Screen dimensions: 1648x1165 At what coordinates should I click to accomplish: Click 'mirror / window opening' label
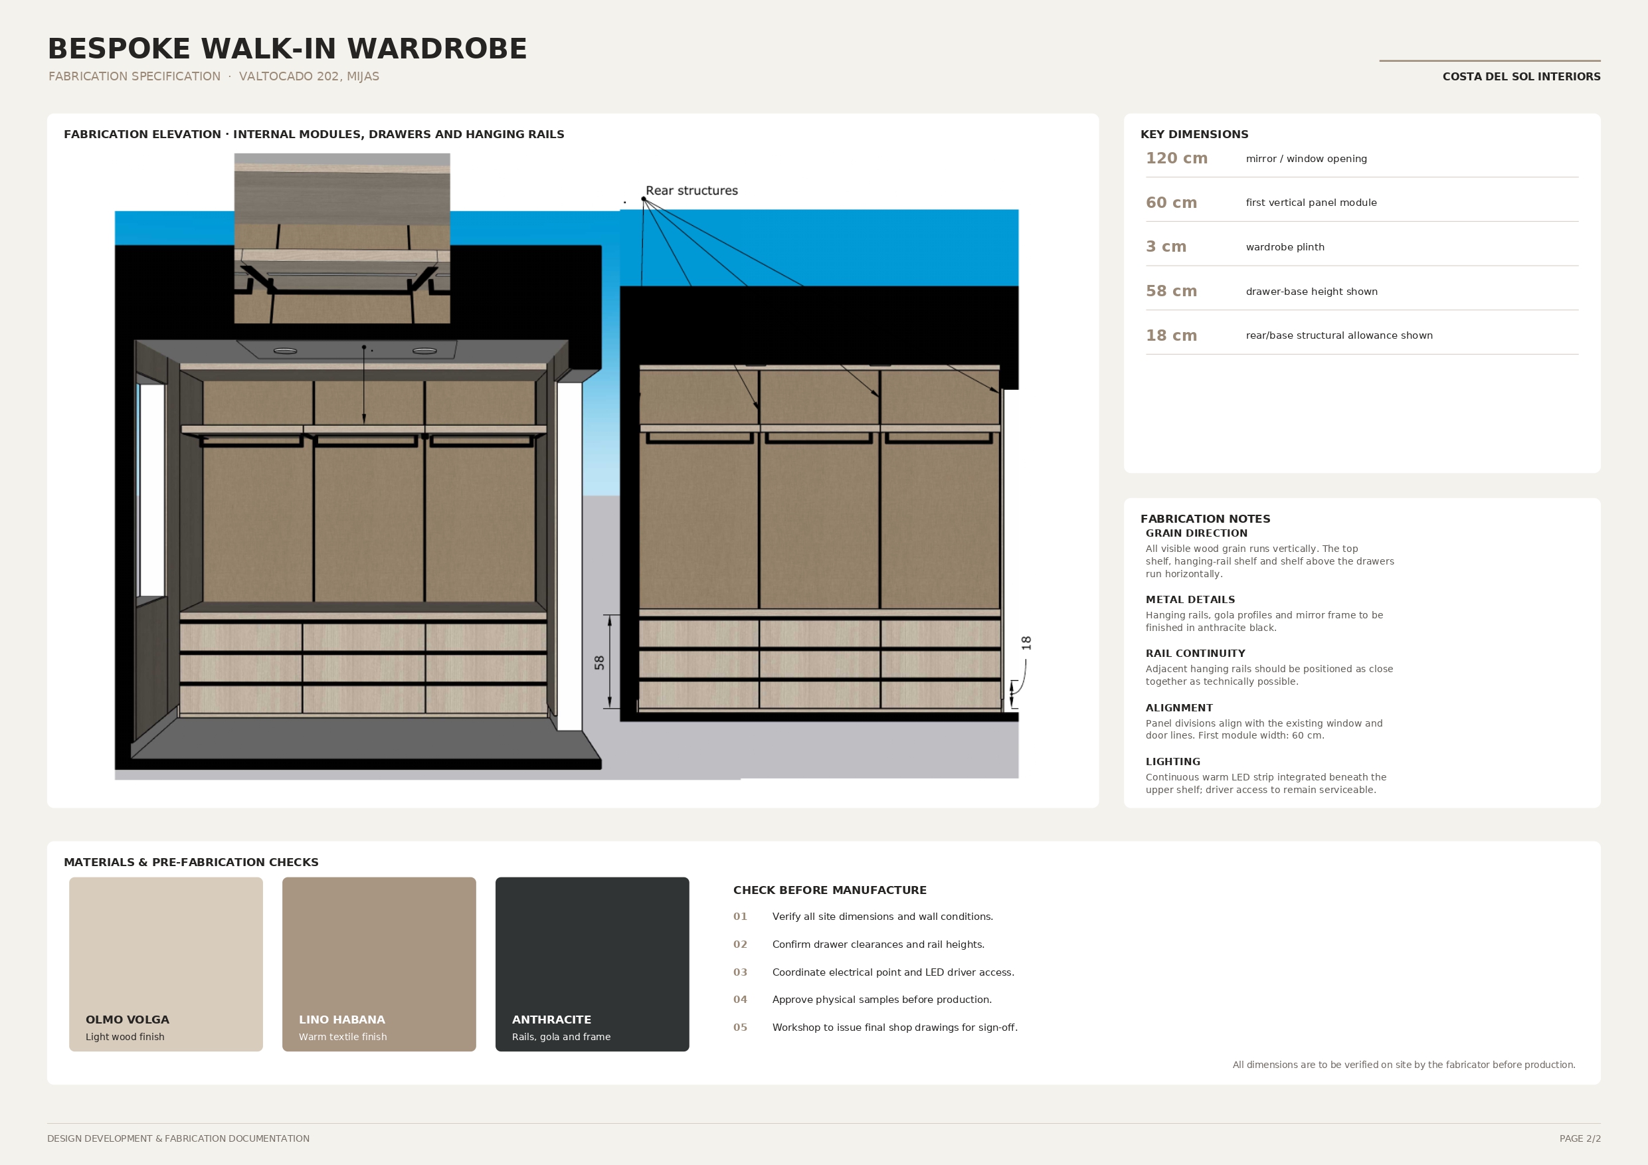coord(1307,159)
